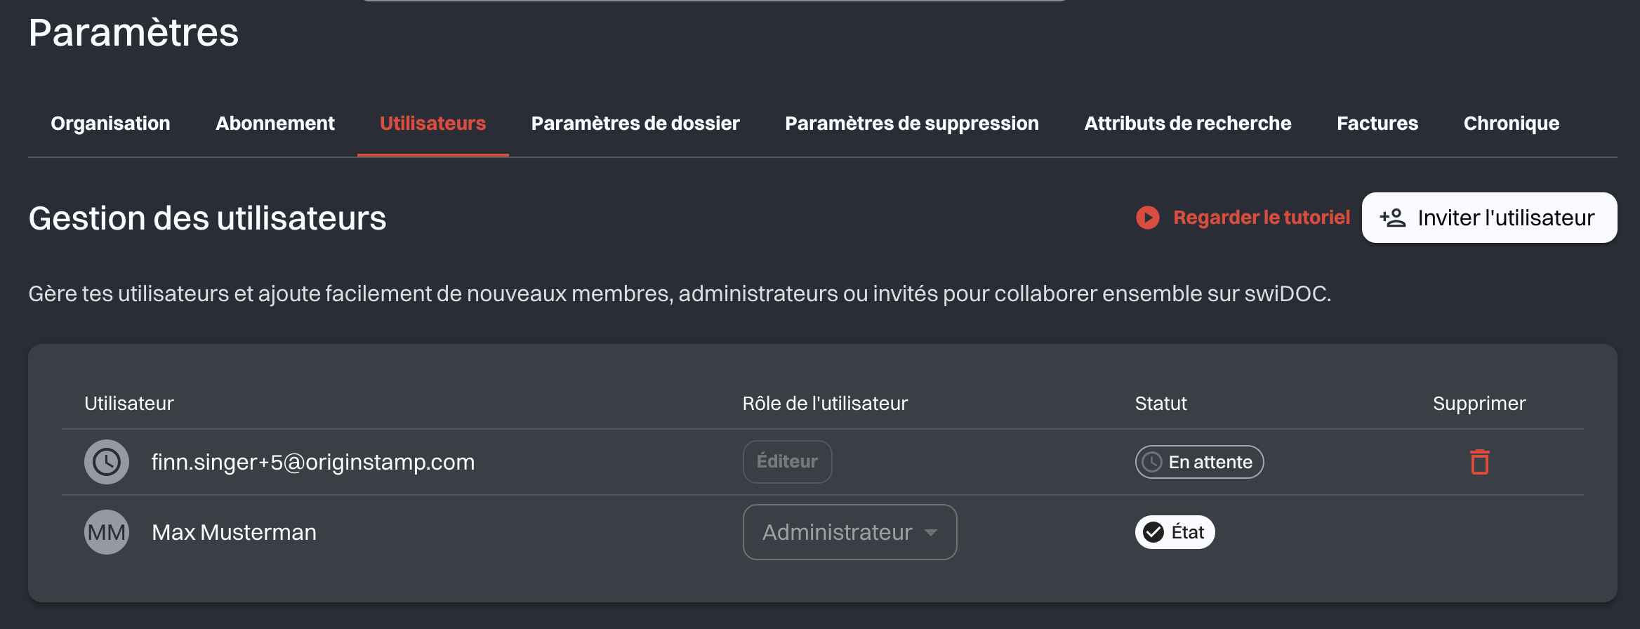
Task: Click the add-person icon on invite button
Action: coord(1393,218)
